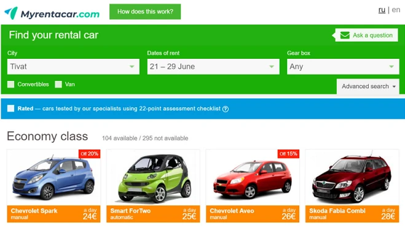Click the Chevrolet Aveo 26€ price bar
The height and width of the screenshot is (231, 405).
[253, 214]
